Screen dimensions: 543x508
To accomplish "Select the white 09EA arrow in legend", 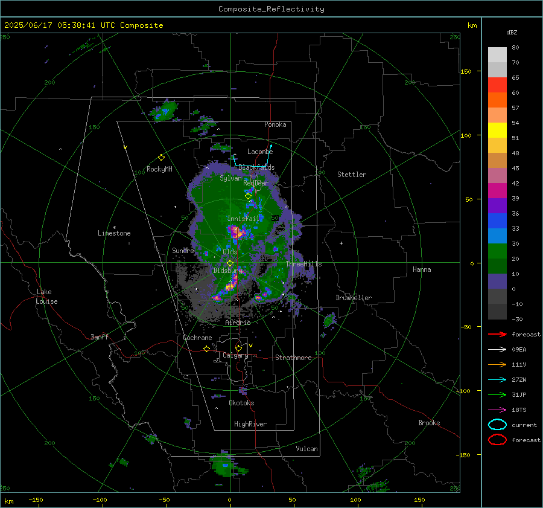I will click(x=497, y=350).
